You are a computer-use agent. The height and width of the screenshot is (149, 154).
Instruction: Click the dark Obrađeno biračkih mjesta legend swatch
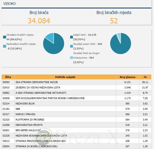tap(4, 37)
